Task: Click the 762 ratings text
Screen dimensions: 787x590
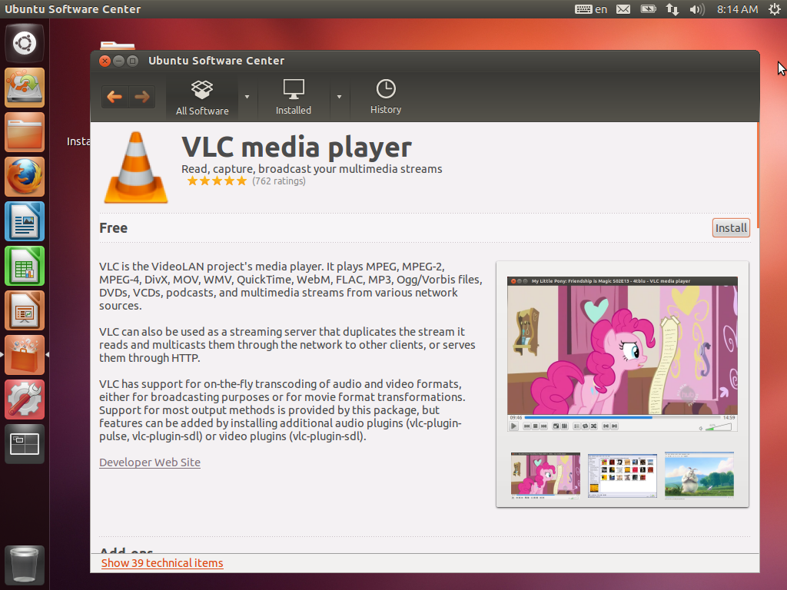Action: (278, 181)
